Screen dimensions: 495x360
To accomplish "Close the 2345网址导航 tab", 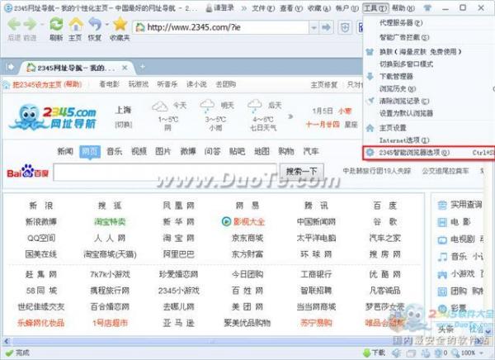I will click(125, 68).
